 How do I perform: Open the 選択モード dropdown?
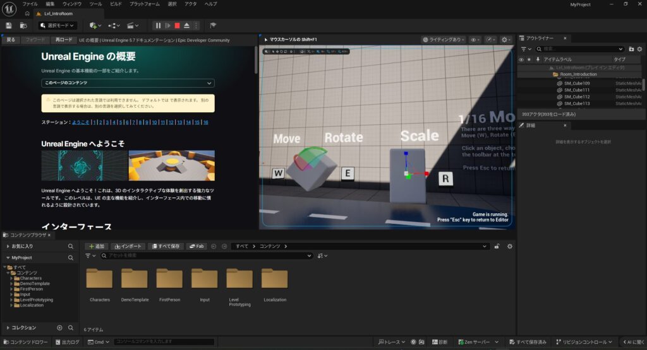(57, 25)
